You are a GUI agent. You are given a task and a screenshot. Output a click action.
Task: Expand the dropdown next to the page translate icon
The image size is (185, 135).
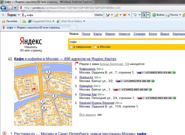pyautogui.click(x=148, y=15)
